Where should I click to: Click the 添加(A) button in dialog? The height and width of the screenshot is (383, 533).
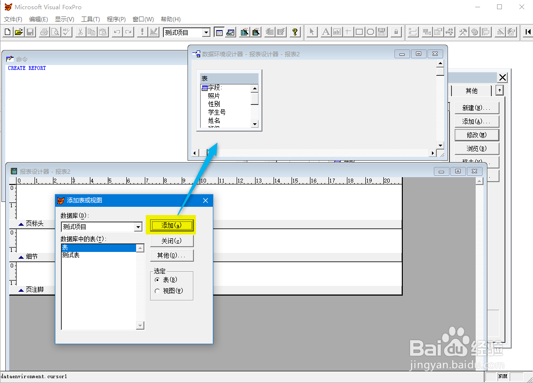coord(172,225)
